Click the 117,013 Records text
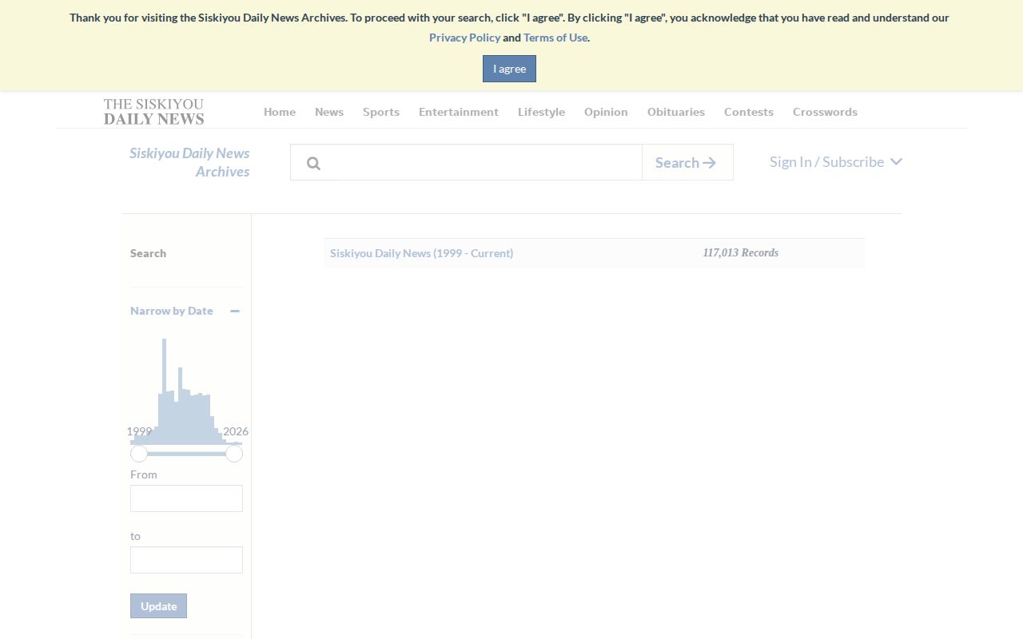 (x=741, y=252)
